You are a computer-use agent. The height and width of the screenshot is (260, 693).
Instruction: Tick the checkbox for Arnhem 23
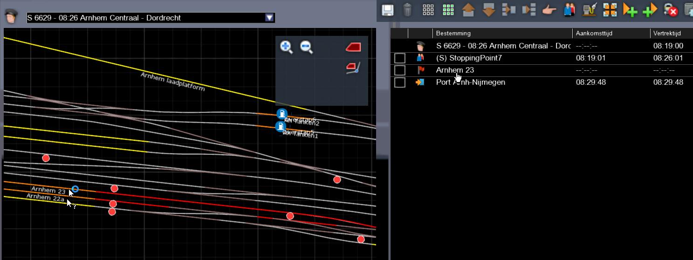pyautogui.click(x=399, y=70)
